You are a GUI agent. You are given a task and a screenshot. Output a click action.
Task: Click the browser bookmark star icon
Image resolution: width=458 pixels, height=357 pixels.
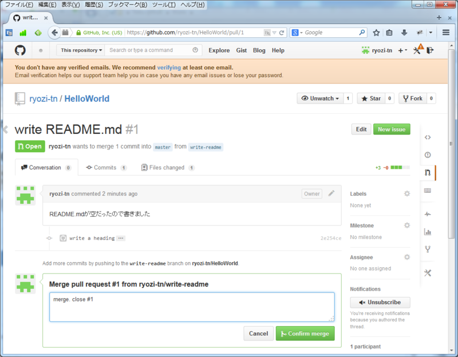[x=376, y=33]
